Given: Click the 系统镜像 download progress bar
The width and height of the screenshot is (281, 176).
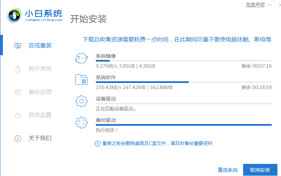Looking at the screenshot, I should coord(183,61).
